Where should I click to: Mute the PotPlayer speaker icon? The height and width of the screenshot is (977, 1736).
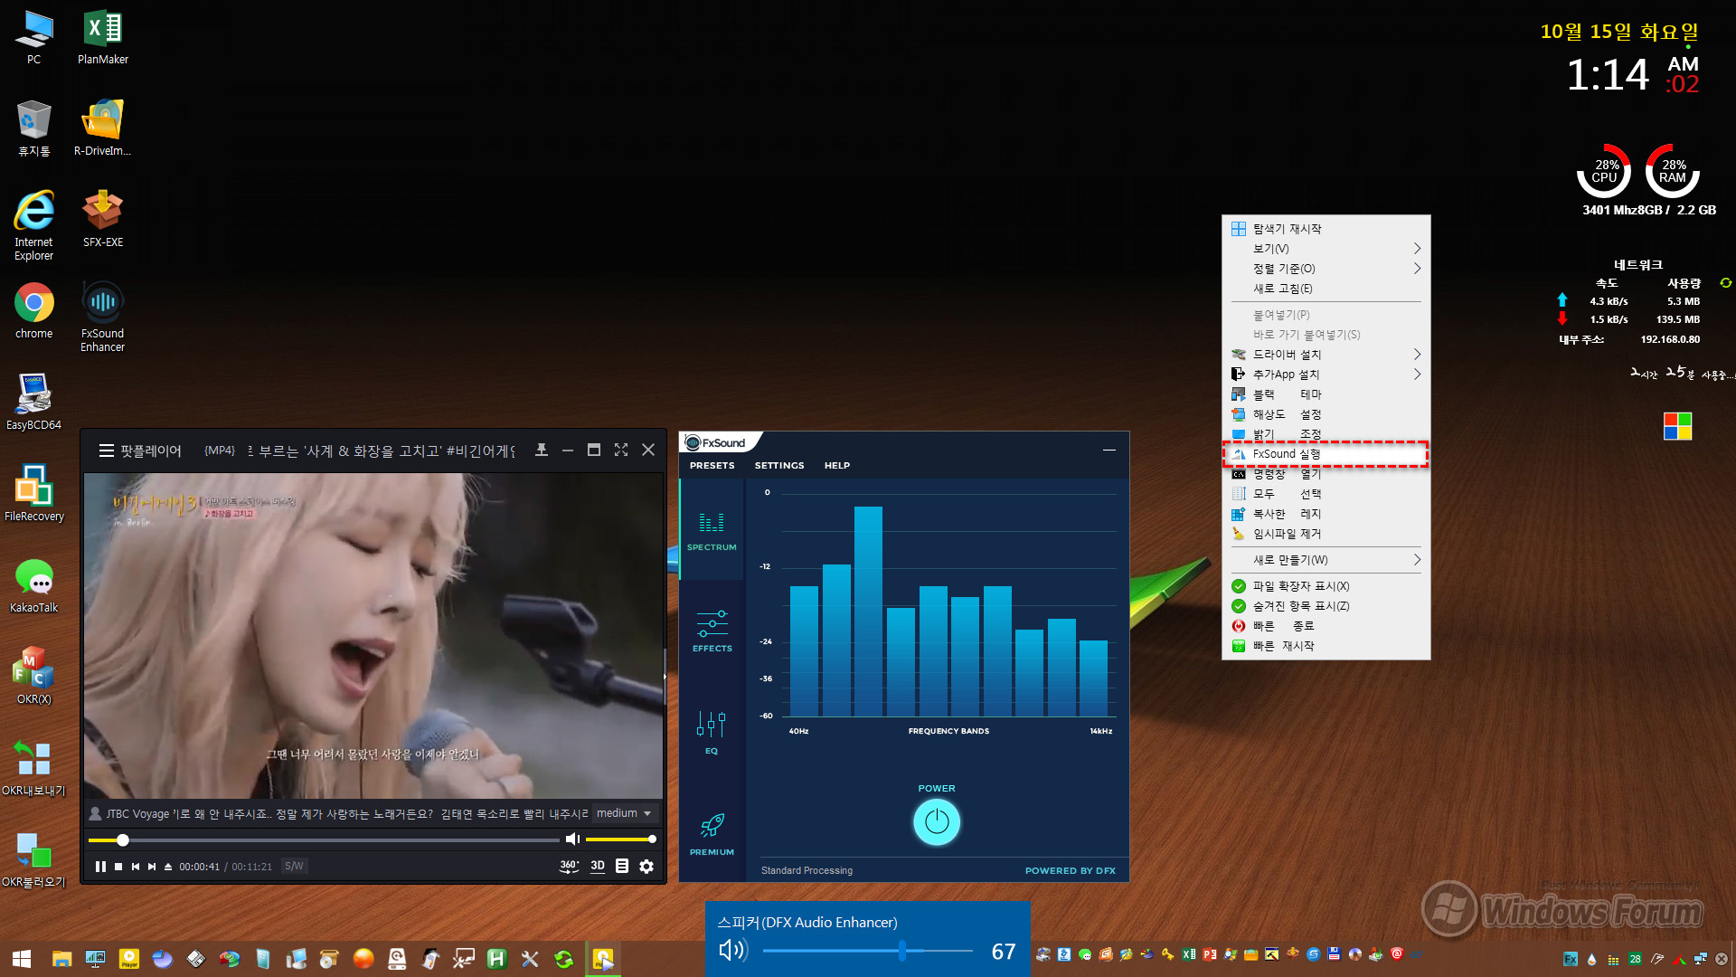(571, 839)
